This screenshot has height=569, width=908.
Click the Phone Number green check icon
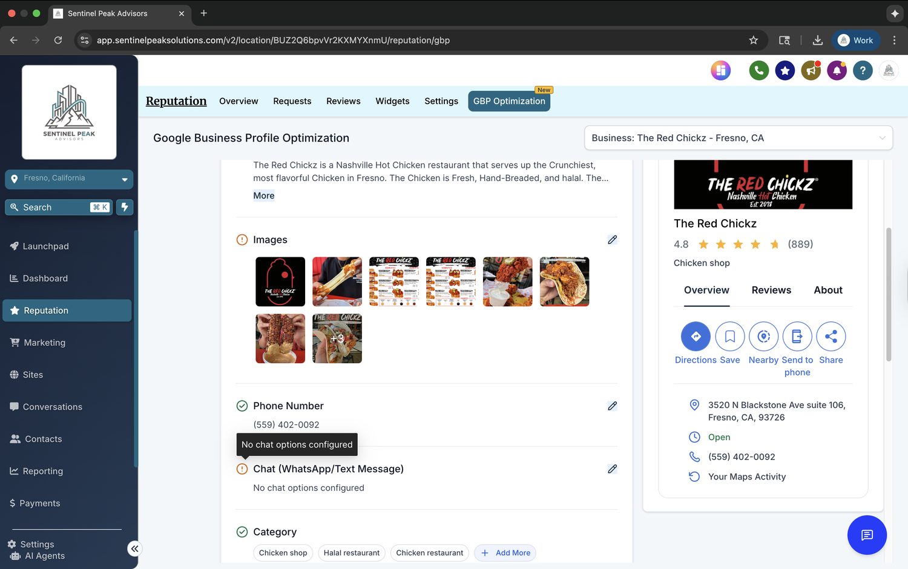pos(242,406)
